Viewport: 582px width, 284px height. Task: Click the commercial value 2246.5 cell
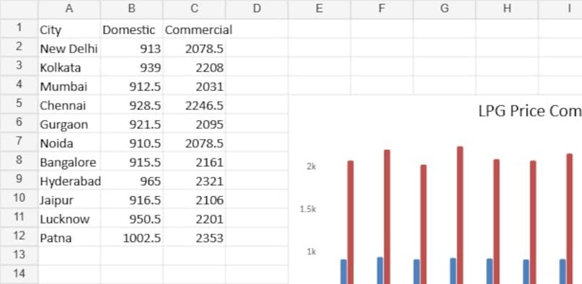(x=194, y=105)
